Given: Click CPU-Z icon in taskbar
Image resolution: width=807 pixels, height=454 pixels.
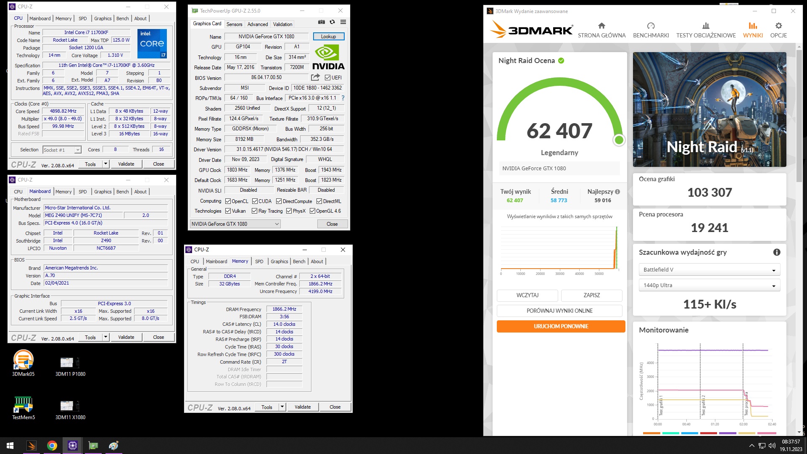Looking at the screenshot, I should click(73, 446).
